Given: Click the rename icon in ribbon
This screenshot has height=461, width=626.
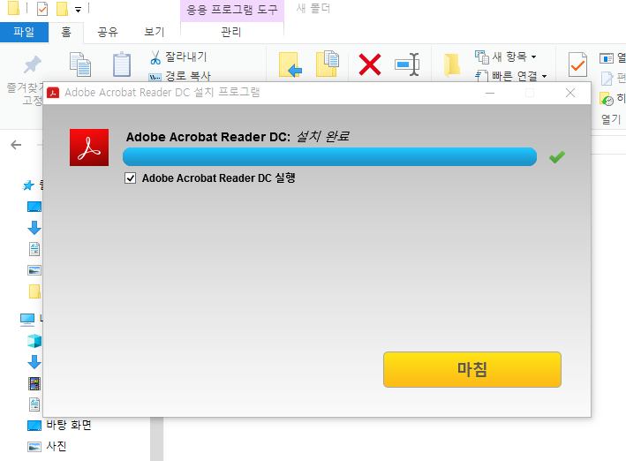Looking at the screenshot, I should [407, 64].
